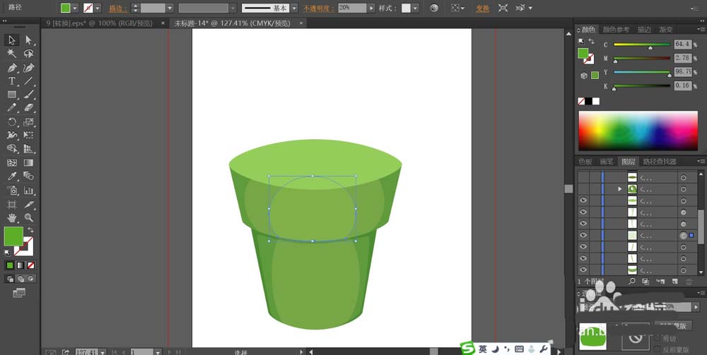The width and height of the screenshot is (707, 355).
Task: Click the 变换 link in control bar
Action: (482, 8)
